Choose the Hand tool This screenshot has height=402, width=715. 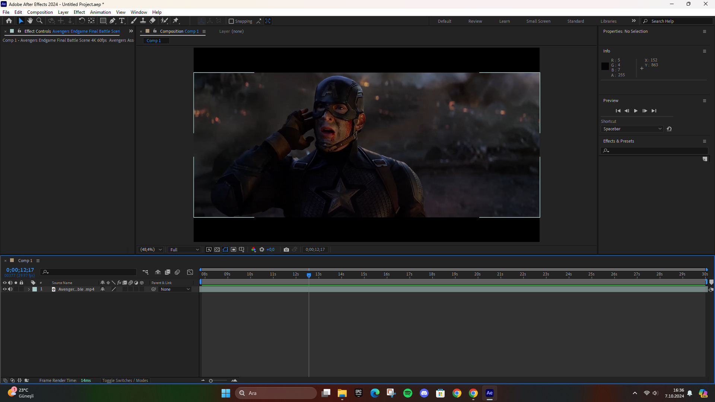click(x=30, y=21)
